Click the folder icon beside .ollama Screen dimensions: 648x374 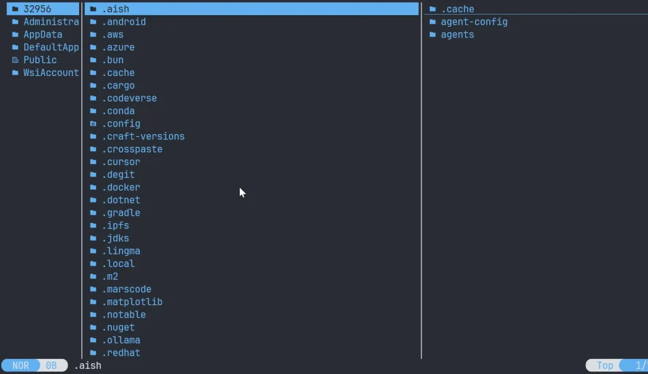point(93,340)
